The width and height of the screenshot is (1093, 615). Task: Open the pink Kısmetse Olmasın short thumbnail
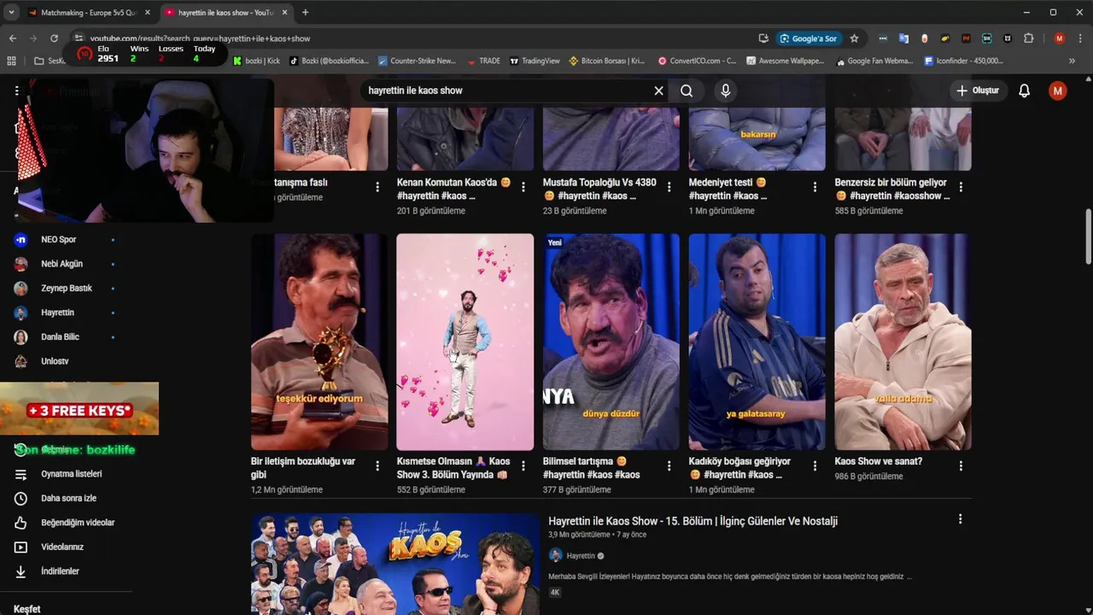pos(465,342)
